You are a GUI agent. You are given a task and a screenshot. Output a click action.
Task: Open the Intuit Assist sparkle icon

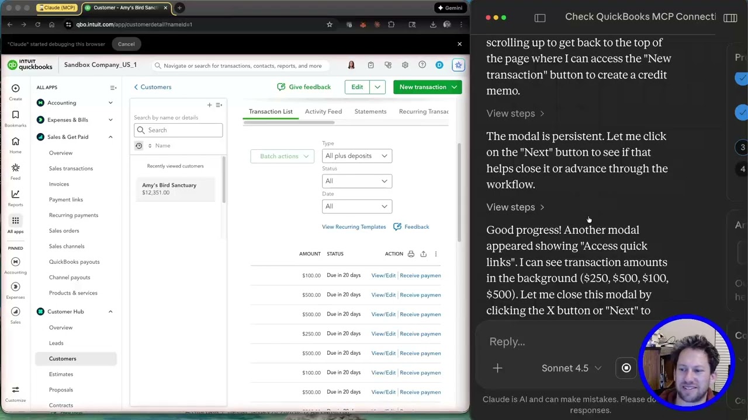[x=458, y=65]
